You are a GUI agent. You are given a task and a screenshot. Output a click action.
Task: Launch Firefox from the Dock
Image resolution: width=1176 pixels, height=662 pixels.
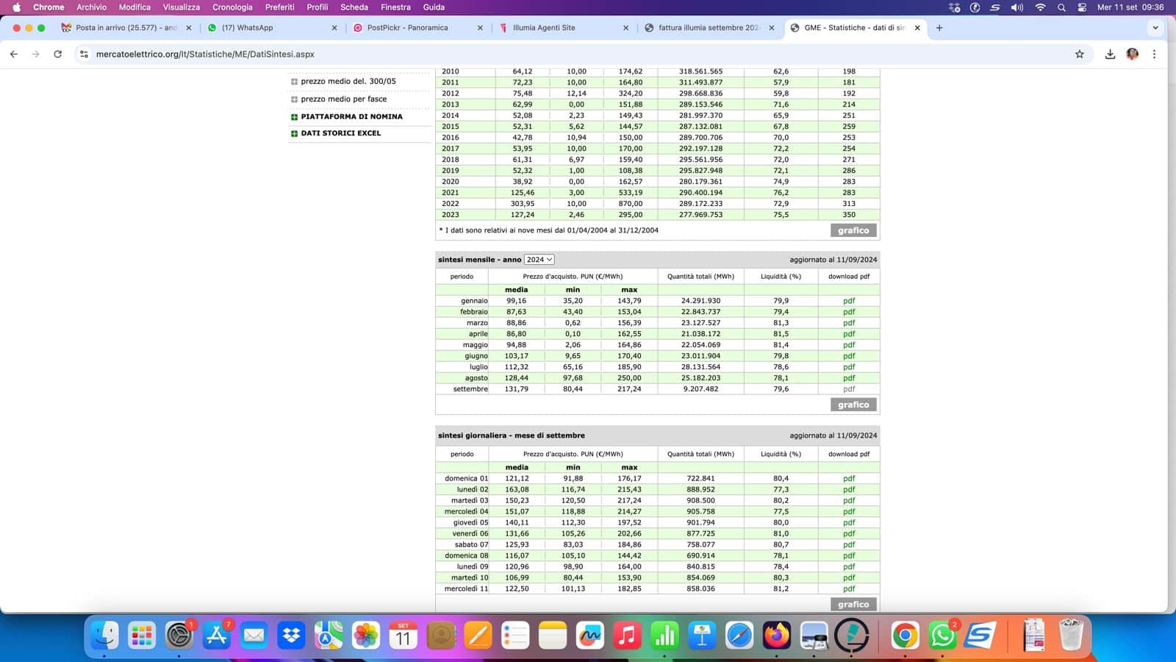point(776,636)
